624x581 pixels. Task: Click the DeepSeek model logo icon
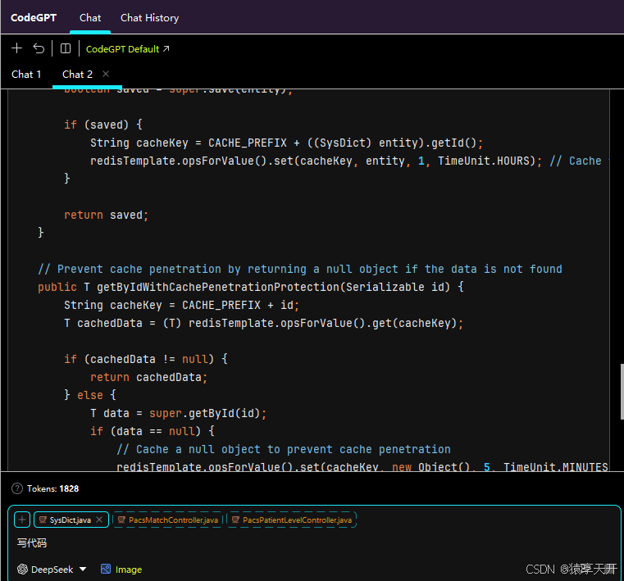(23, 570)
